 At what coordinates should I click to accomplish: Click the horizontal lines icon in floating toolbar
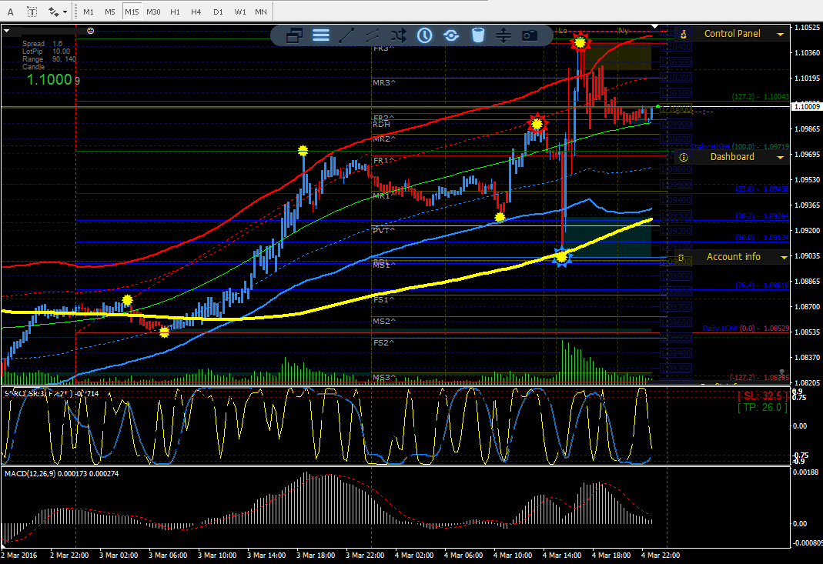click(321, 35)
